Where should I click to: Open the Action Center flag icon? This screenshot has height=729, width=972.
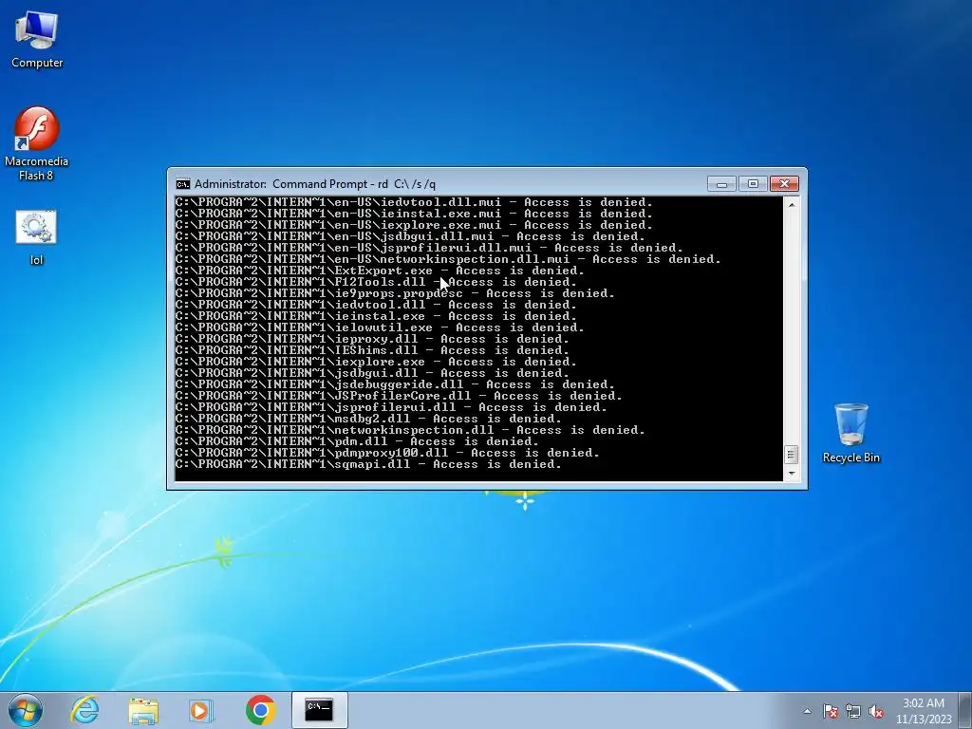tap(831, 711)
